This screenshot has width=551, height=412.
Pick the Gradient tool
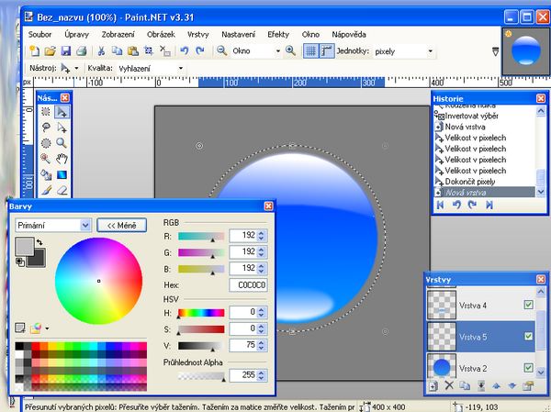tap(62, 173)
